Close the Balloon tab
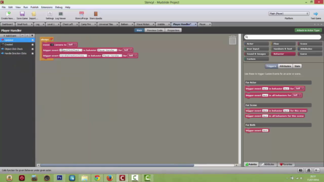324x182 pixels. [x=132, y=24]
